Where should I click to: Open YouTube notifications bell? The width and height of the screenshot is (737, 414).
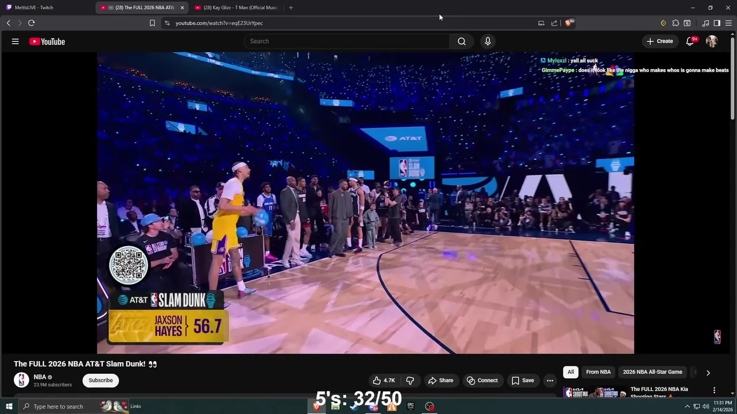click(690, 41)
